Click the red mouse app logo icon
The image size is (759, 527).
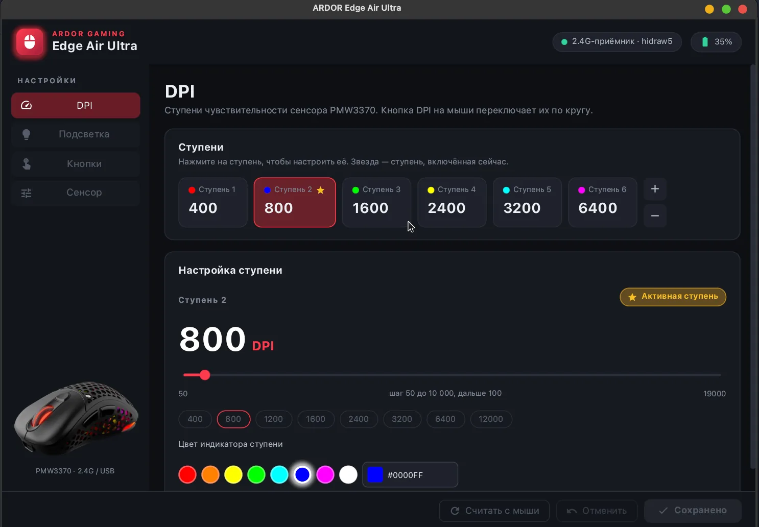point(30,42)
